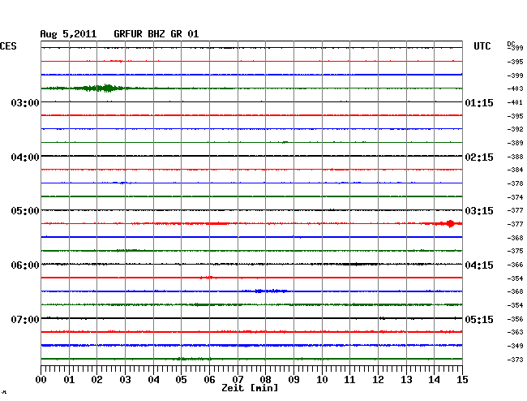Click the '04:00' local time label

point(25,157)
